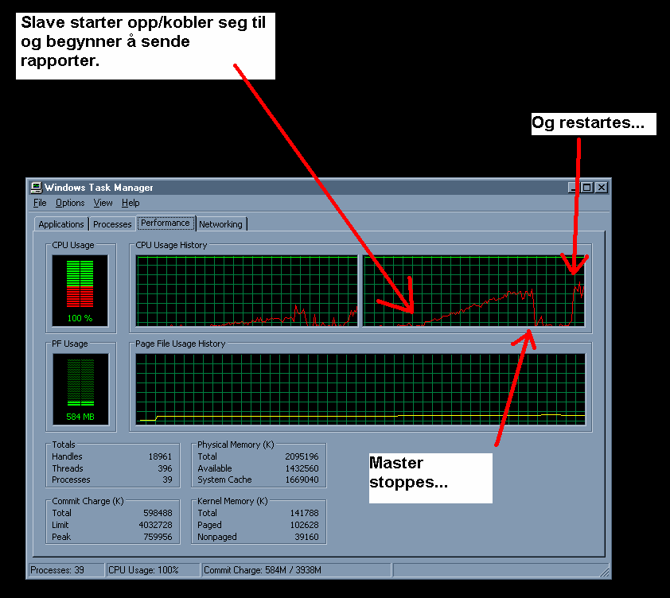
Task: Switch to the Processes tab
Action: click(x=112, y=224)
